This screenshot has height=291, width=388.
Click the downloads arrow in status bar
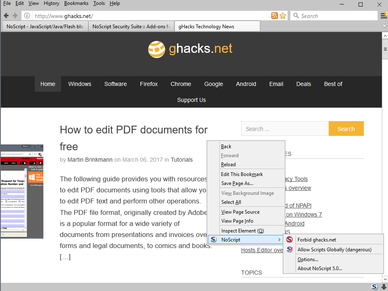point(383,287)
